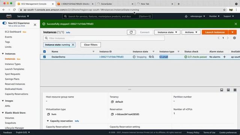Open Instance Types in sidebar
Viewport: 240px width, 135px height.
point(13,64)
